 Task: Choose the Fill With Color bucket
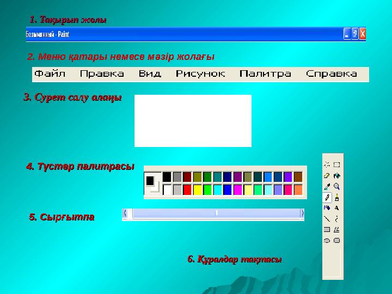337,176
